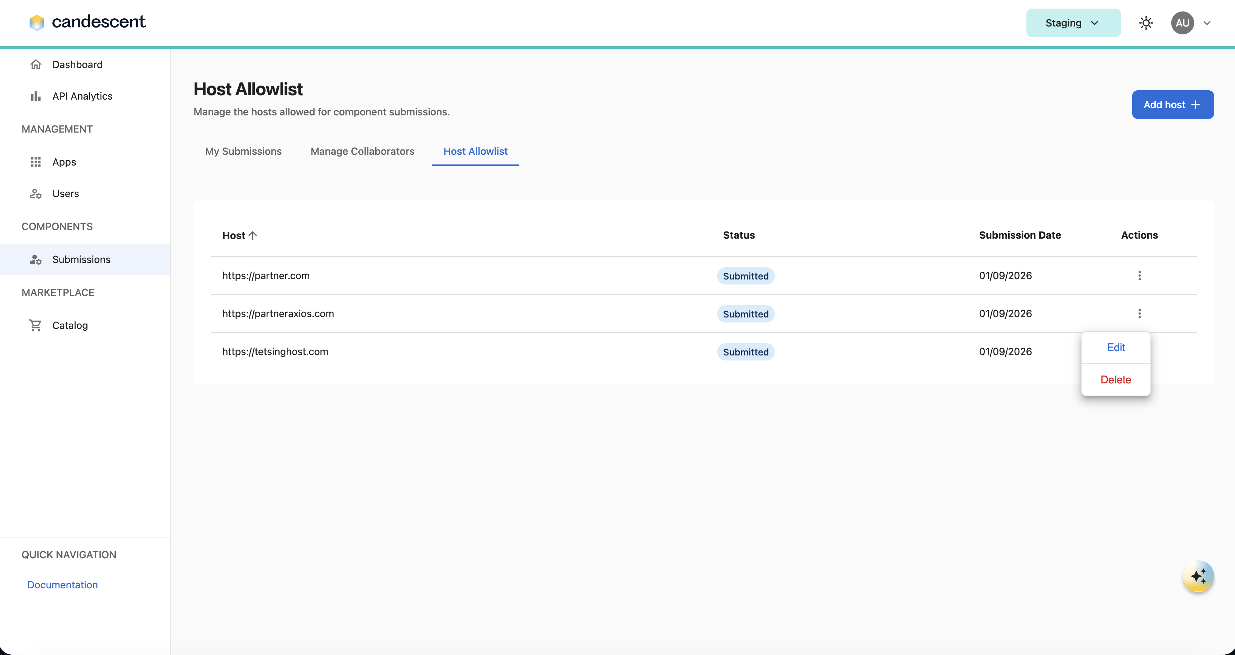Image resolution: width=1235 pixels, height=655 pixels.
Task: Click the AU user avatar
Action: 1182,23
